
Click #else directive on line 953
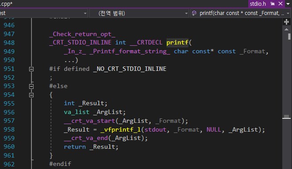point(58,86)
